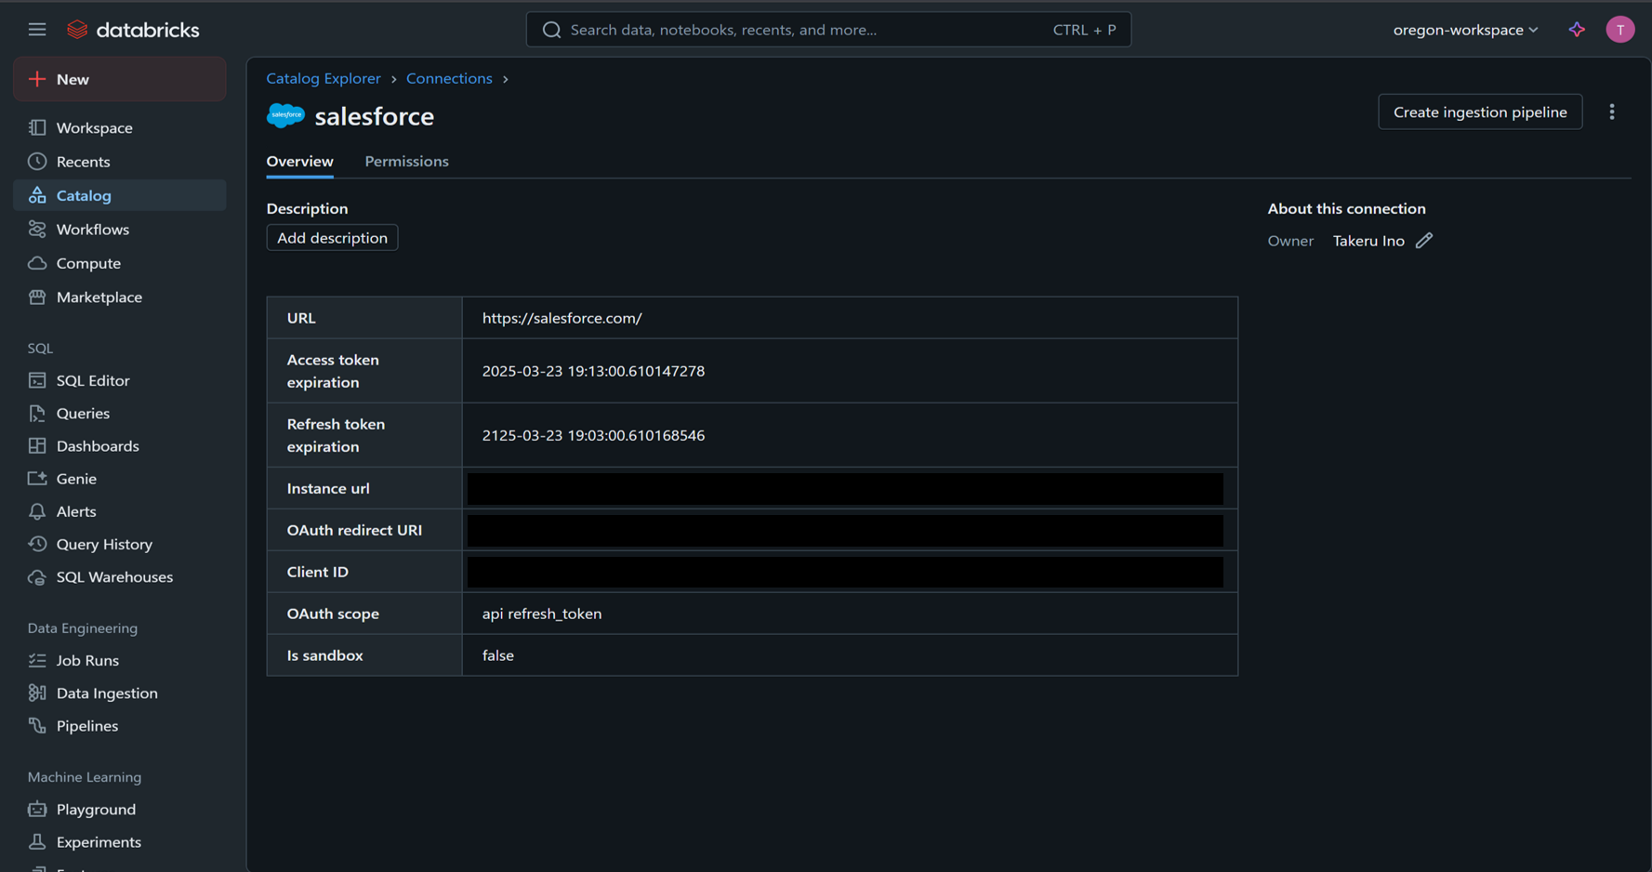This screenshot has height=872, width=1652.
Task: Follow the Connections breadcrumb link
Action: pos(449,78)
